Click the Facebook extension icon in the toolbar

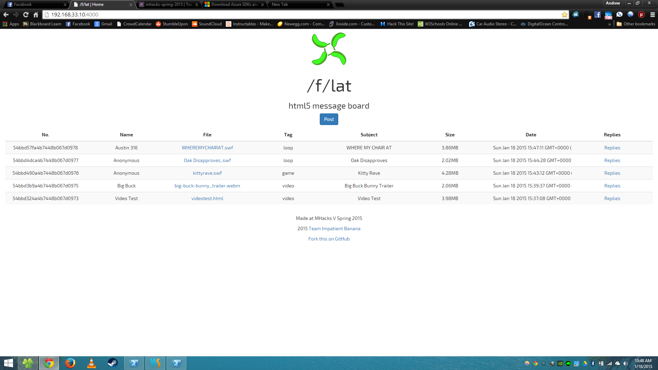(597, 14)
